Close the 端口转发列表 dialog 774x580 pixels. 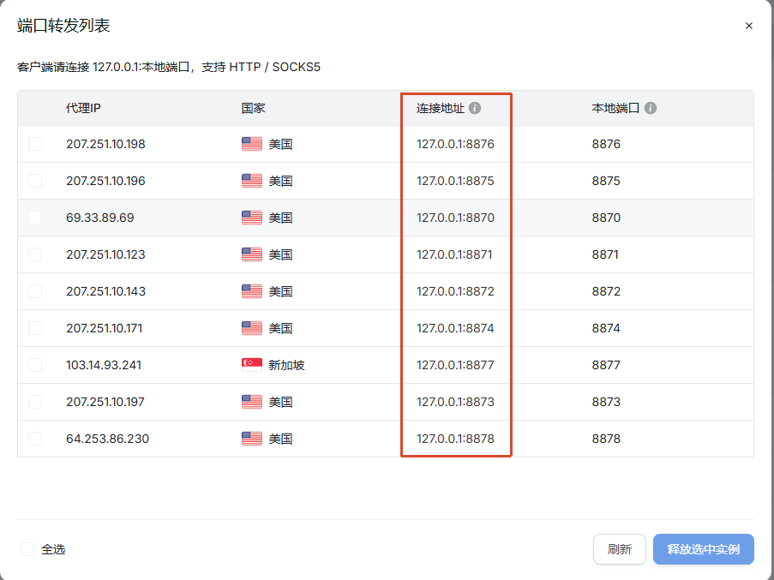point(749,26)
